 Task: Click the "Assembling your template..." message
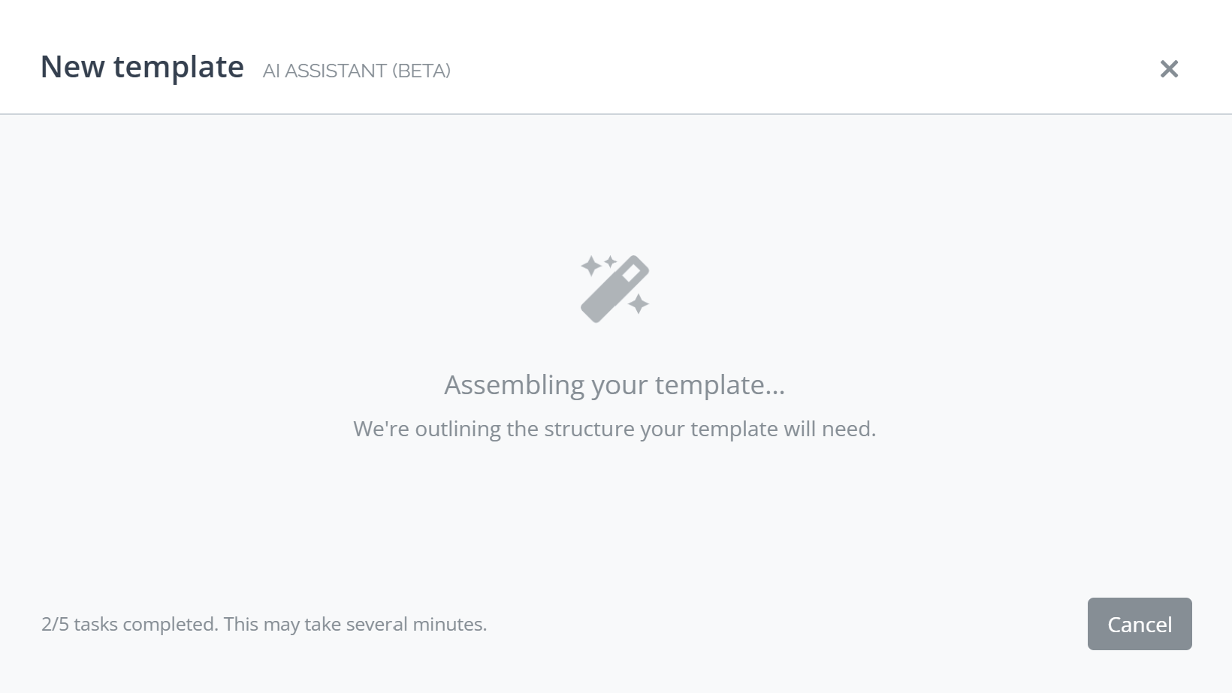[614, 384]
